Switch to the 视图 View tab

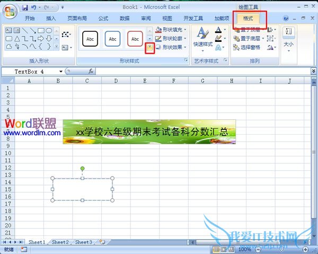pos(167,19)
